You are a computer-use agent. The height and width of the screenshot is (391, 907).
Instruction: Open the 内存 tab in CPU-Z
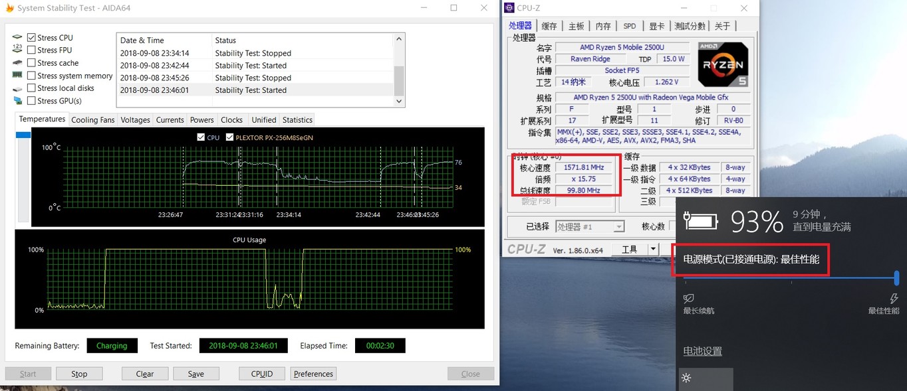pos(602,27)
